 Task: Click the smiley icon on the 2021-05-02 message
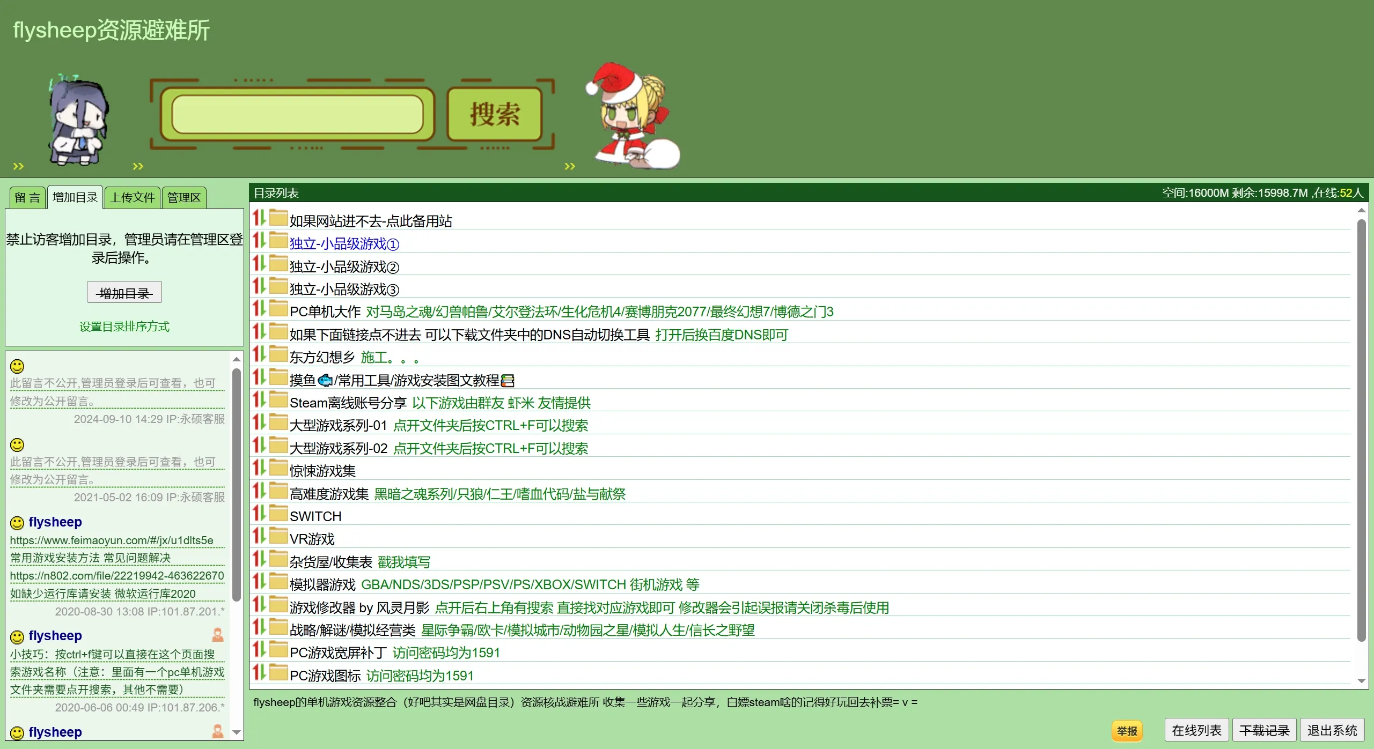pos(17,444)
